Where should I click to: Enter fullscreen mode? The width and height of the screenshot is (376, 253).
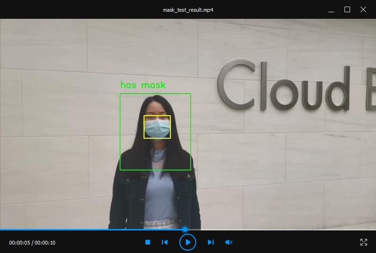click(x=363, y=242)
